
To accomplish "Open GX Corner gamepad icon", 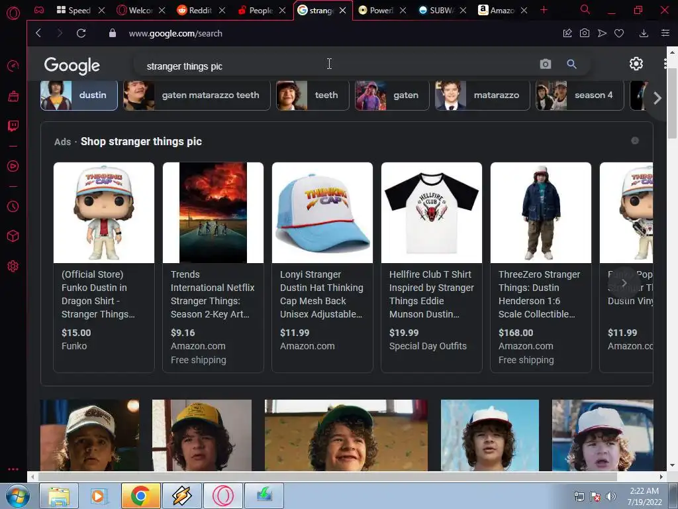I will [39, 10].
